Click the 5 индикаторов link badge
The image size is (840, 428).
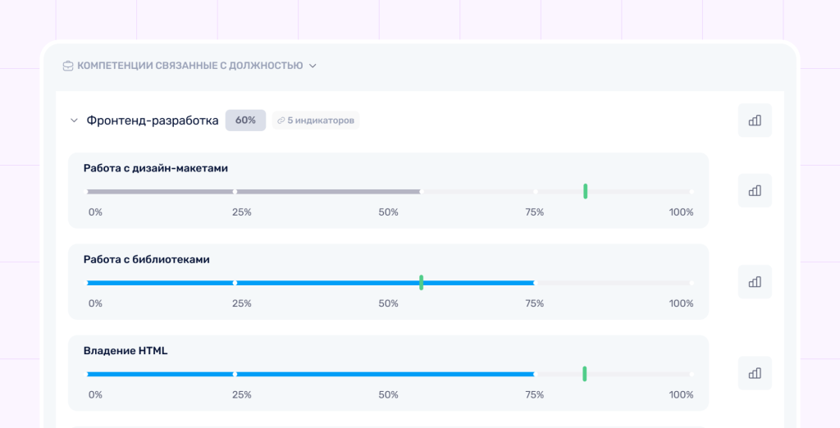click(x=316, y=121)
